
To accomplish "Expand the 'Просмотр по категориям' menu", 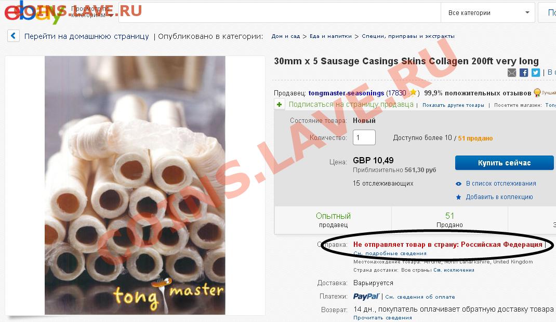I will click(x=91, y=12).
